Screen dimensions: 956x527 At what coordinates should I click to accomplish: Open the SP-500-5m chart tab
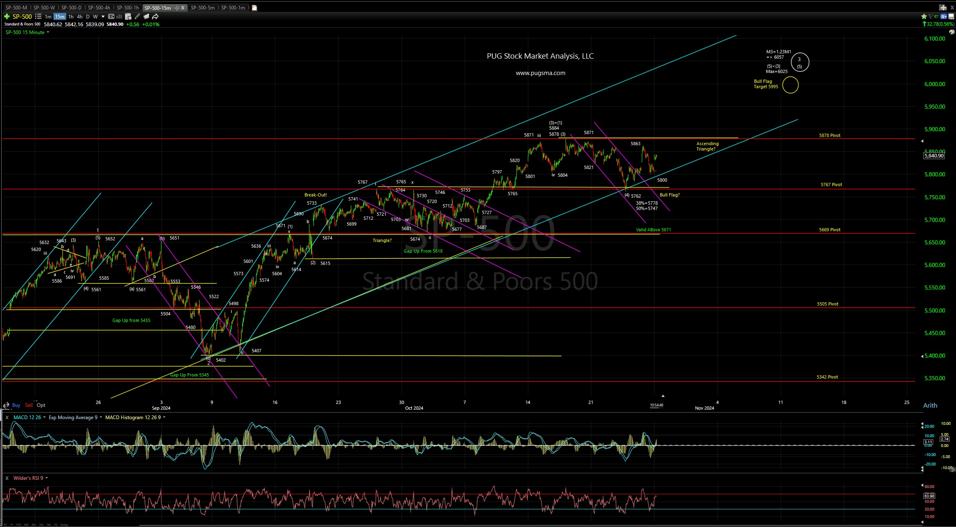coord(203,7)
